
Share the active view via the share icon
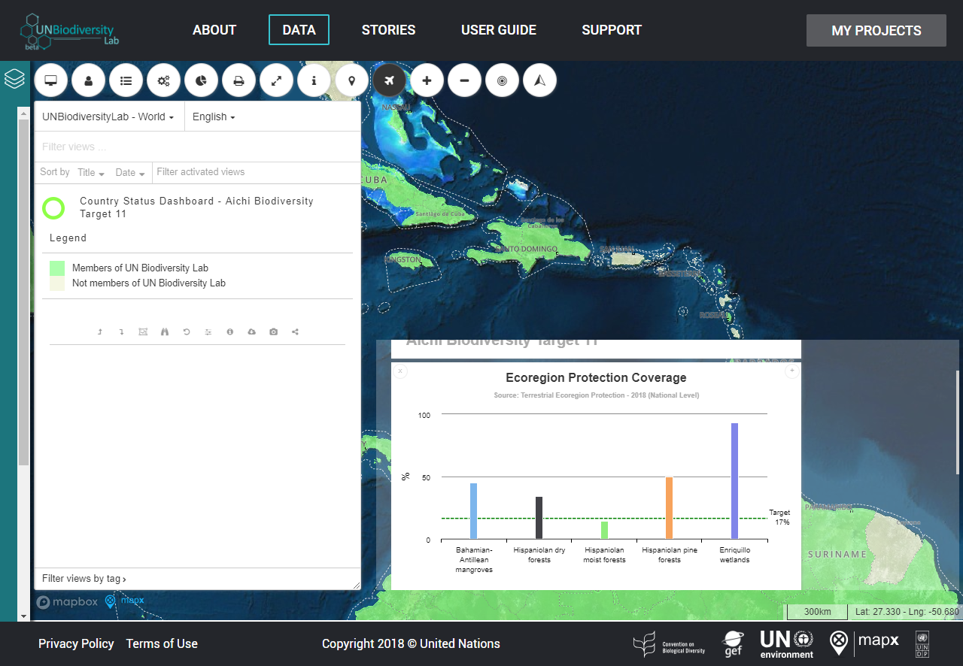295,331
